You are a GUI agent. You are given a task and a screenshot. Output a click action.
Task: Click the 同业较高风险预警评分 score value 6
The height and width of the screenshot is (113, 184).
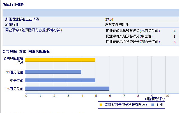coord(174,42)
